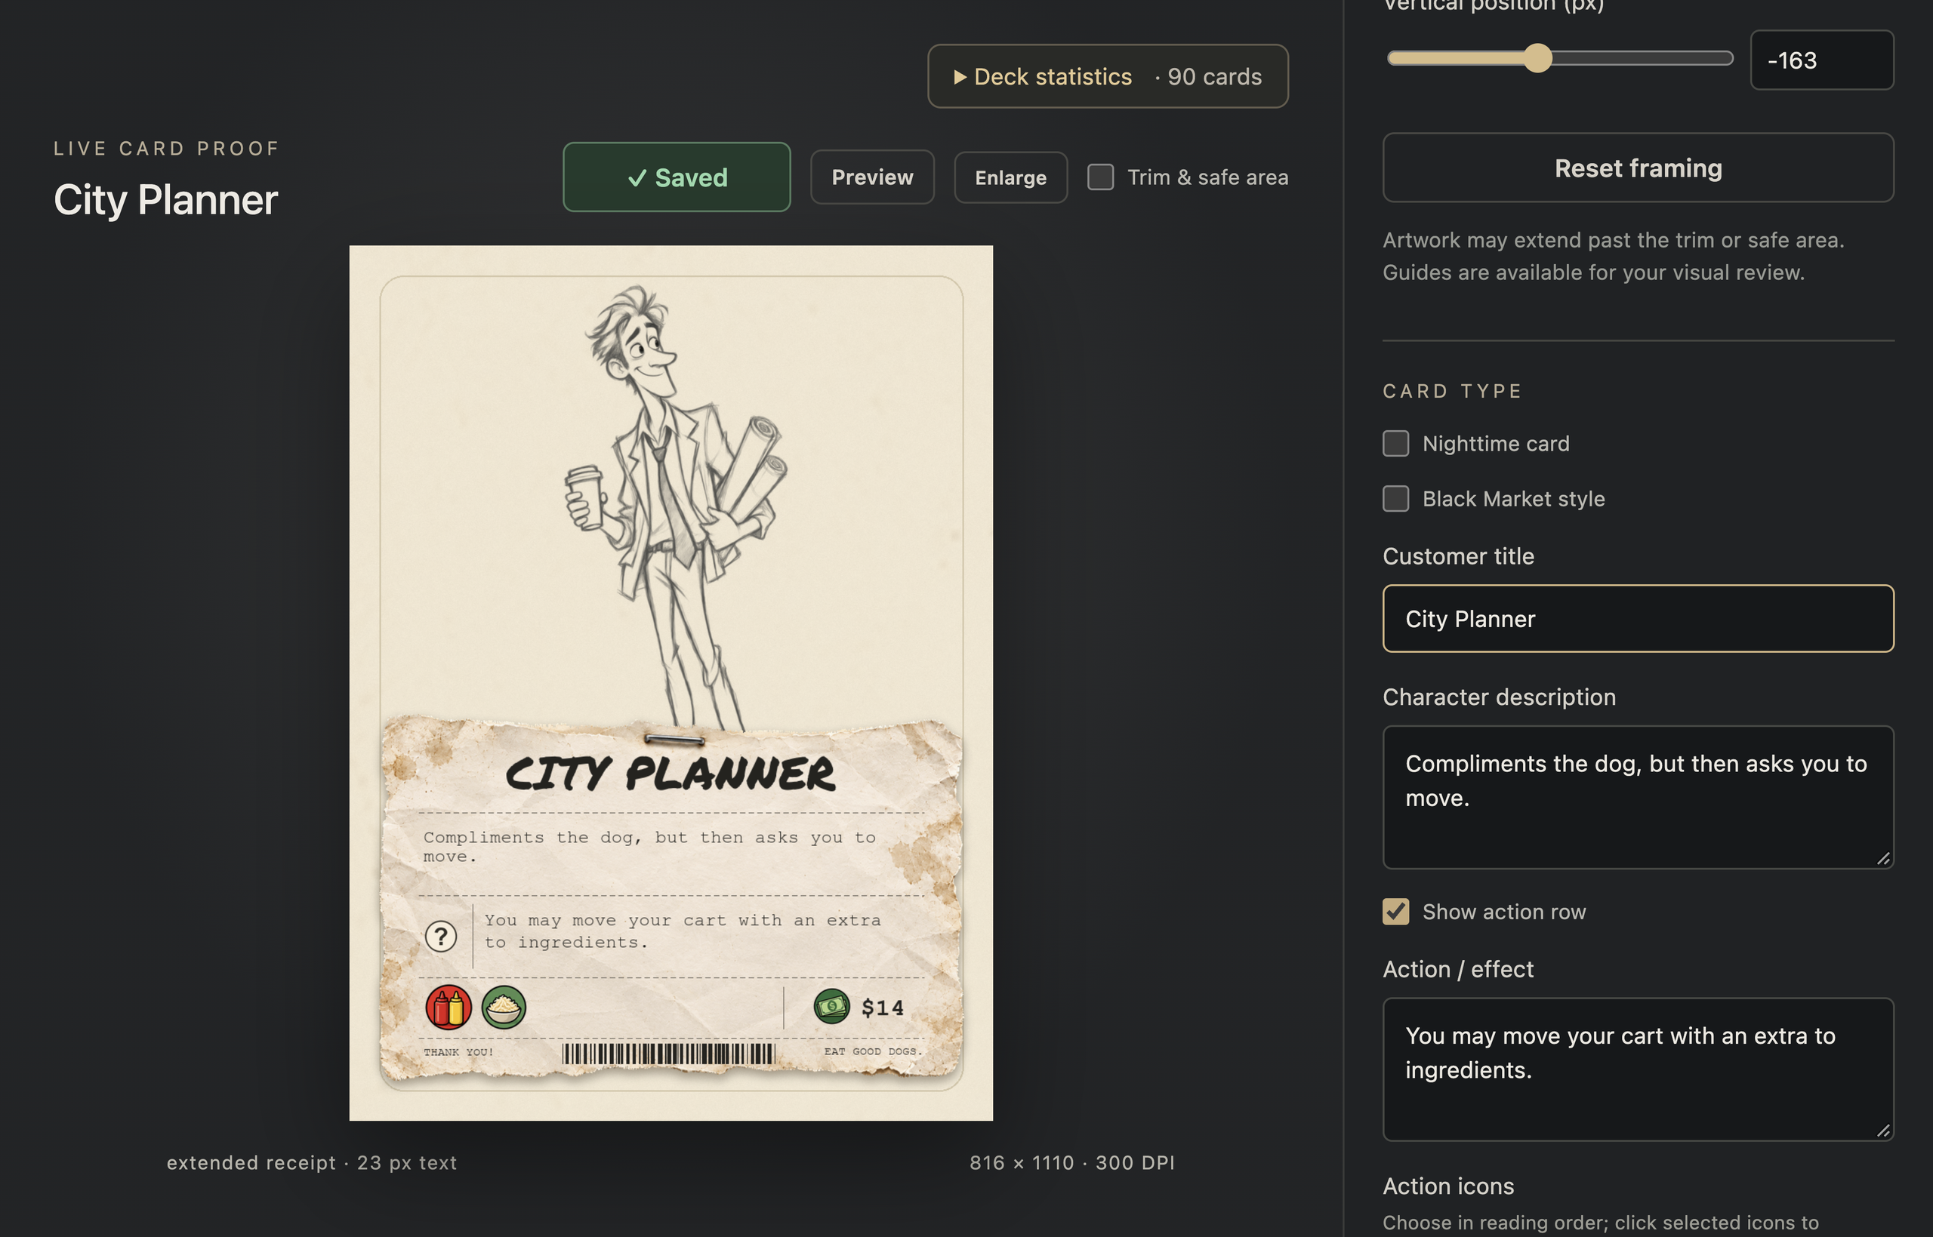Click Reset framing button
The image size is (1933, 1237).
coord(1637,168)
